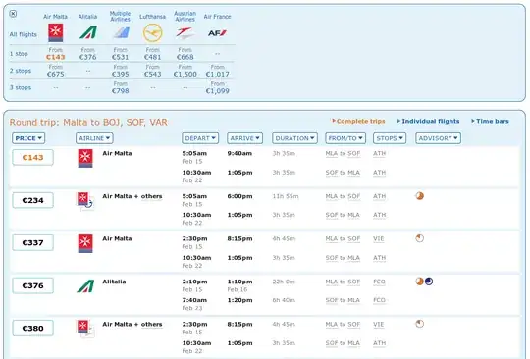Choose Air Malta 2 stops from €675
This screenshot has height=359, width=530.
(x=55, y=71)
